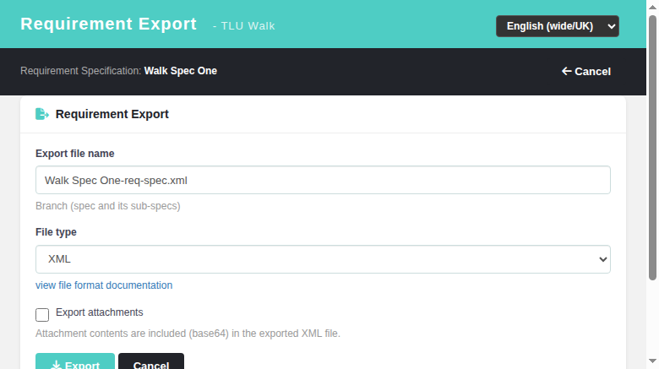Screen dimensions: 659x369
Task: Open the File type XML dropdown
Action: click(x=323, y=259)
